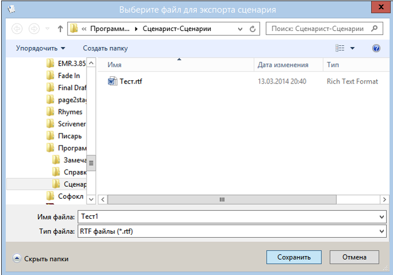The width and height of the screenshot is (393, 275).
Task: Select the Scrivener folder
Action: [66, 124]
